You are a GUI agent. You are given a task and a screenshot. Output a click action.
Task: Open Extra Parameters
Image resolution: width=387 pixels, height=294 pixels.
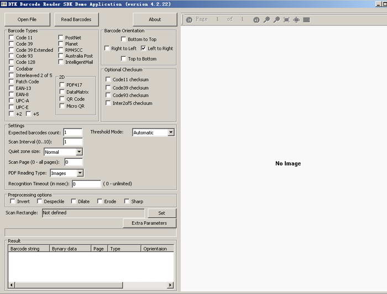[149, 223]
